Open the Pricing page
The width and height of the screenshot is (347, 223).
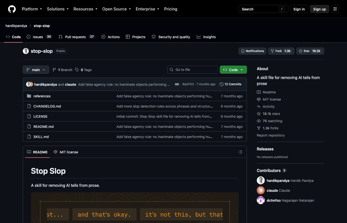(x=171, y=9)
